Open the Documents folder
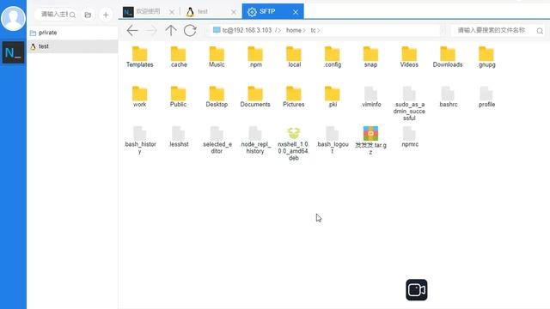Screen dimensions: 550x309 tap(255, 97)
